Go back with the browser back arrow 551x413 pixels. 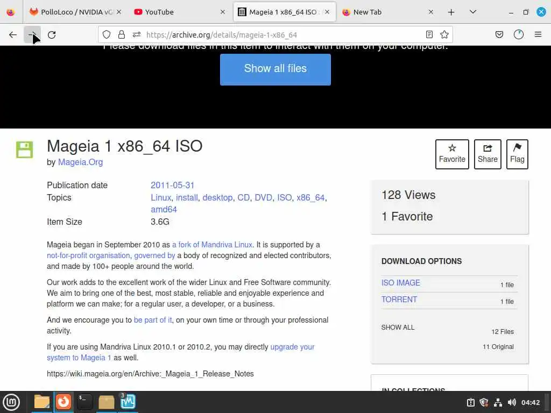[13, 35]
